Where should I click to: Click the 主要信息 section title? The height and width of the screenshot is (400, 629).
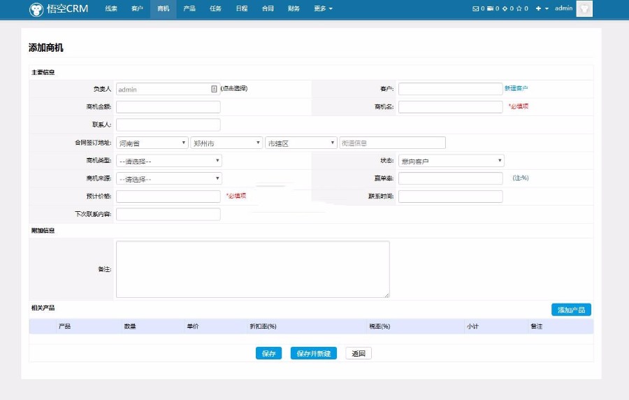[x=43, y=72]
